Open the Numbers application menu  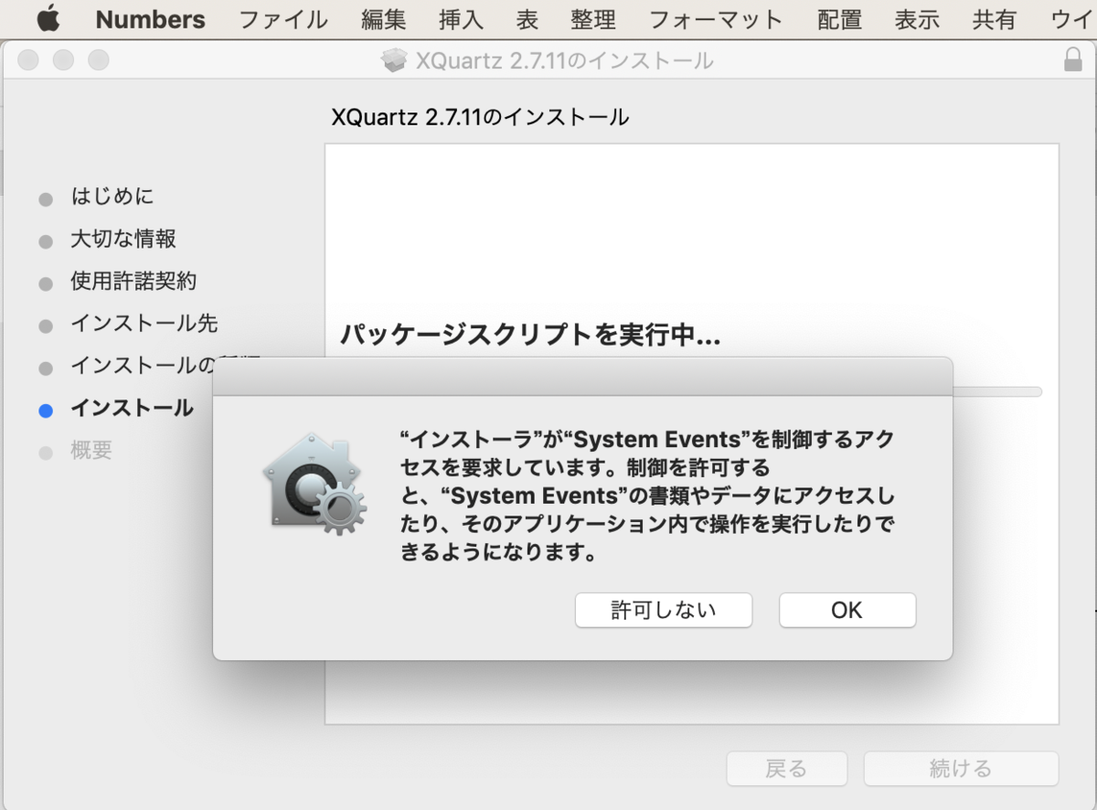tap(150, 19)
